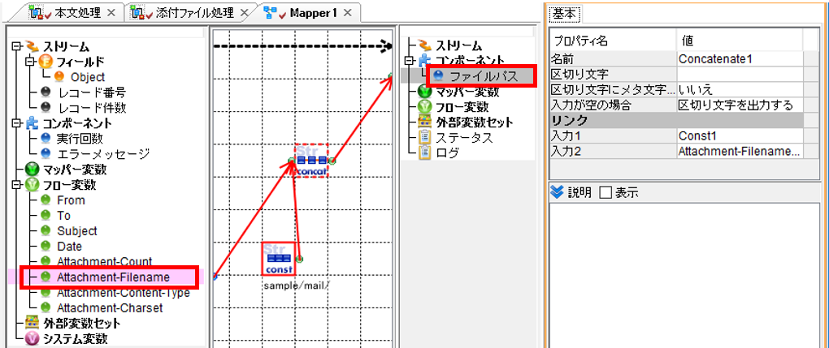
Task: Click the right ストリーム icon
Action: point(423,45)
